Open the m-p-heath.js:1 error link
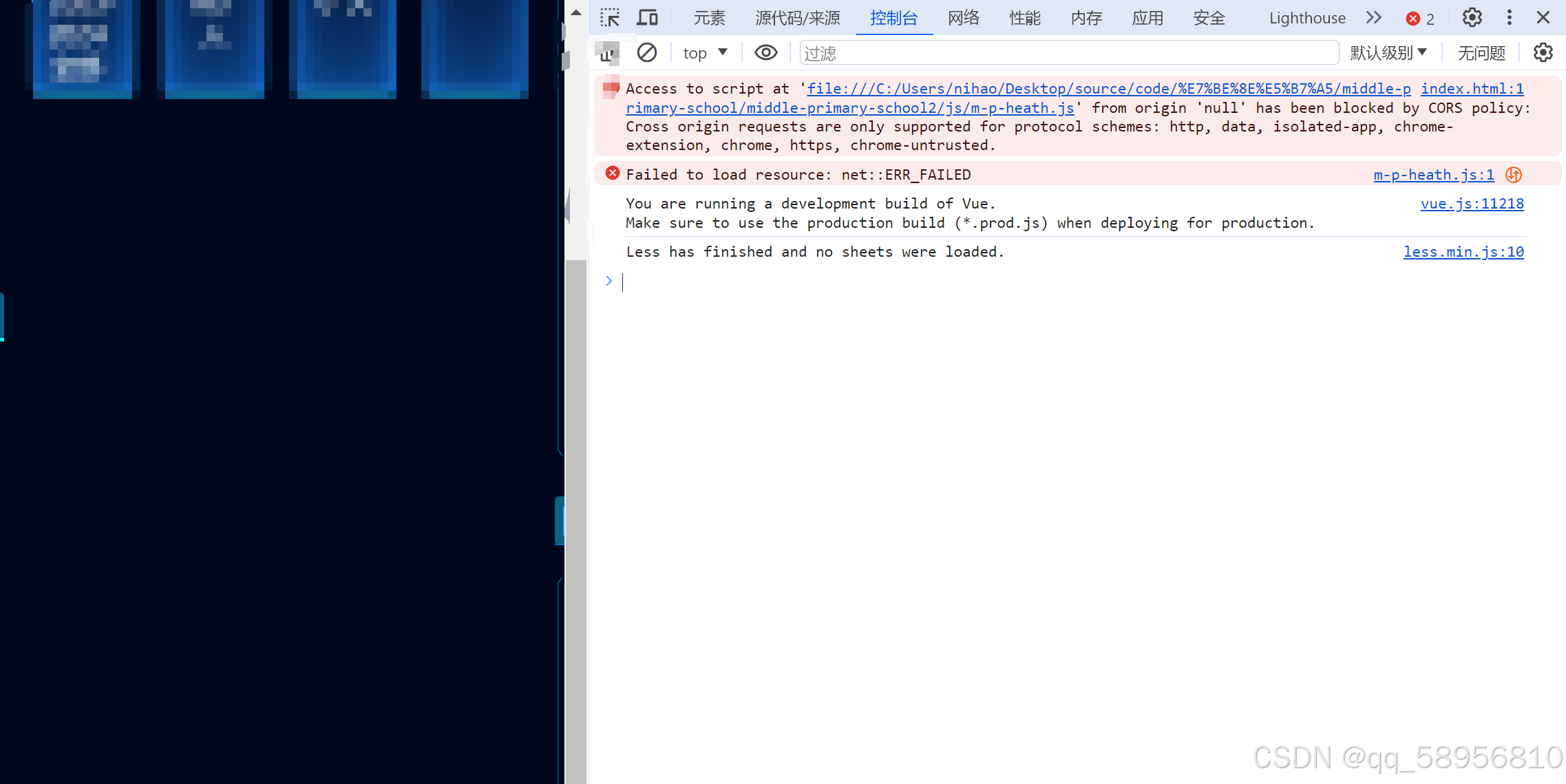This screenshot has height=784, width=1566. (1433, 175)
